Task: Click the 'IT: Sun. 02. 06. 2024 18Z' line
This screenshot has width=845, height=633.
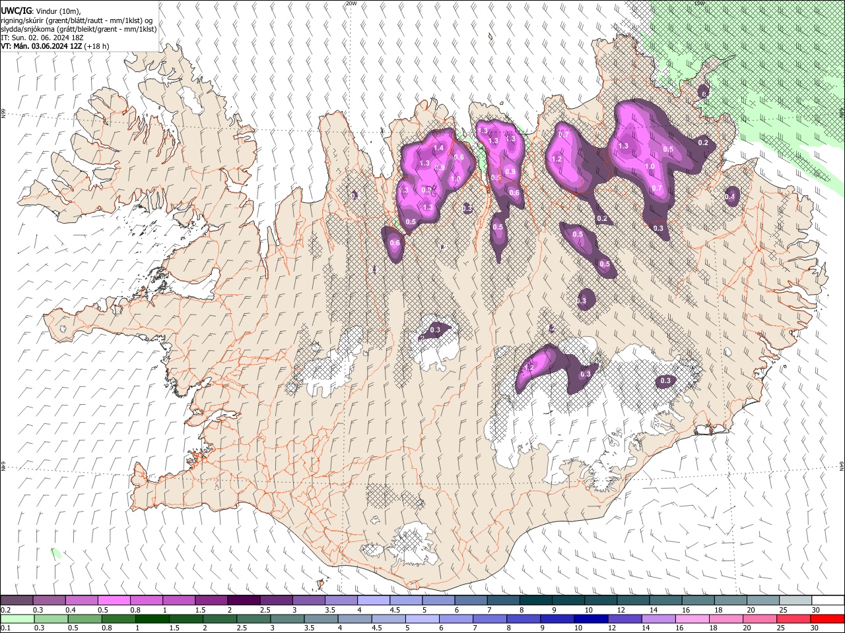Action: (42, 38)
